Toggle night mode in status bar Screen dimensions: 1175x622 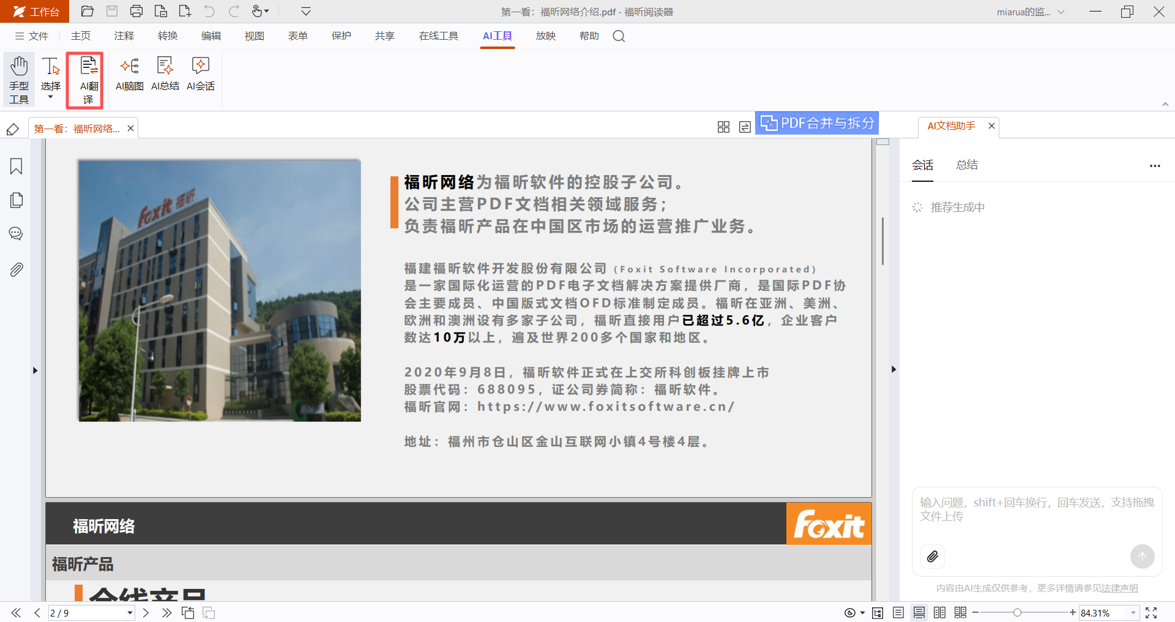(x=850, y=613)
